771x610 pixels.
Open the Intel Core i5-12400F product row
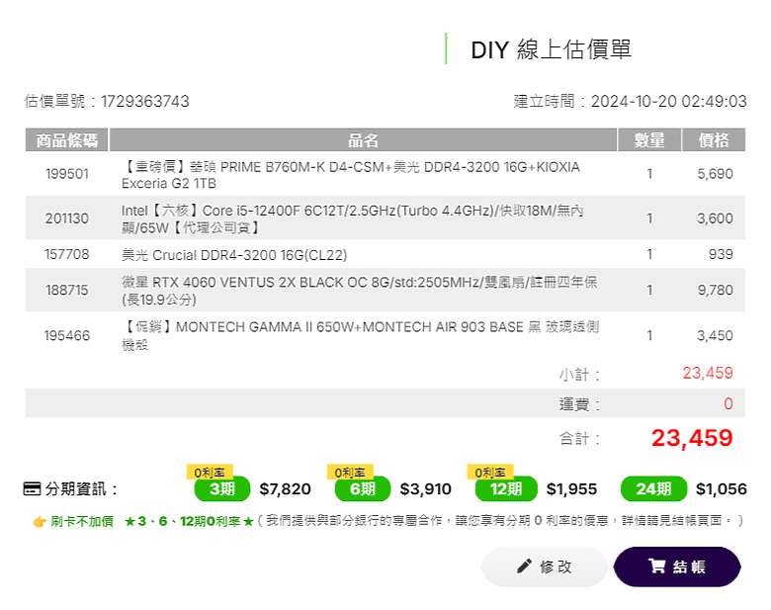(385, 218)
